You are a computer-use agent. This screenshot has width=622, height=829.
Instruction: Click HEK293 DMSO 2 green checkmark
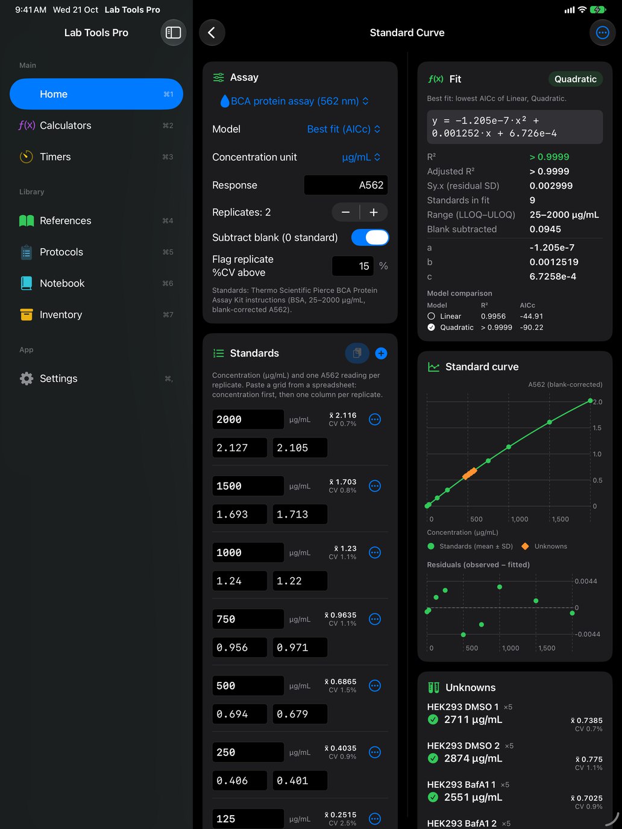[433, 759]
